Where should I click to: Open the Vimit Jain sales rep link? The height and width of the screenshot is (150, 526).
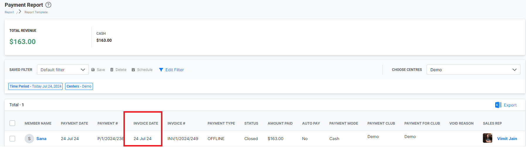click(x=507, y=139)
